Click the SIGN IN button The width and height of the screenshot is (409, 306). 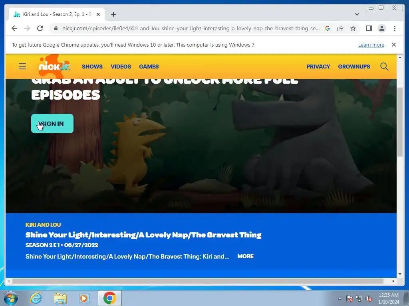tap(52, 124)
